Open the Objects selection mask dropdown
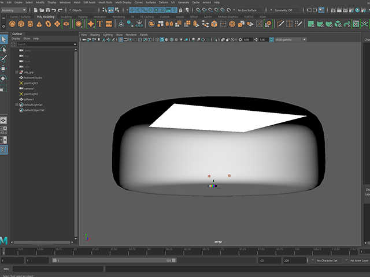 (x=82, y=10)
